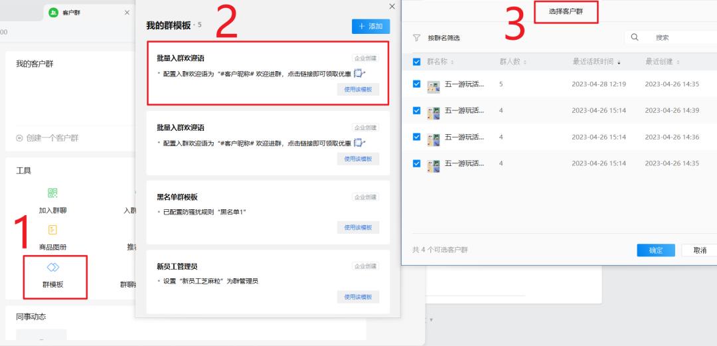Cancel with the 取消 button

point(700,250)
